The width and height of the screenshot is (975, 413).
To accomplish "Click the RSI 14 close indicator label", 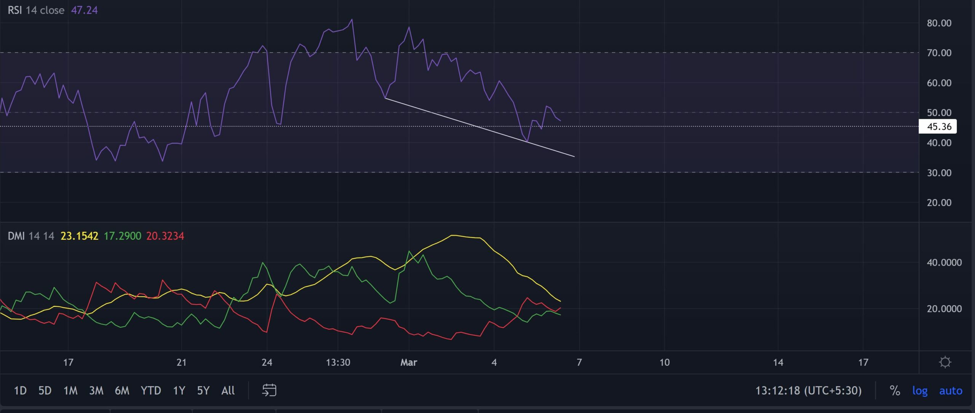I will click(36, 10).
